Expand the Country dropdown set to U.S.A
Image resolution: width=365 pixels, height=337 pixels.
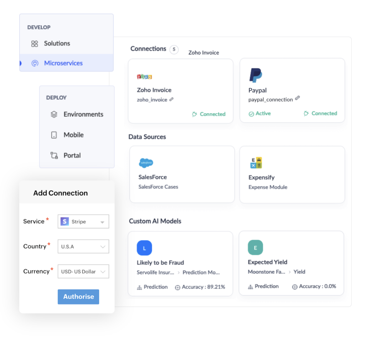pos(83,247)
